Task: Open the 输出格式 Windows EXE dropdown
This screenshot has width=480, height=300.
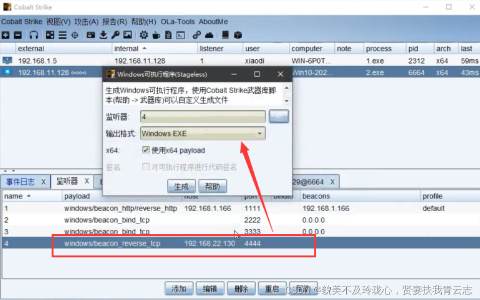Action: (x=203, y=133)
